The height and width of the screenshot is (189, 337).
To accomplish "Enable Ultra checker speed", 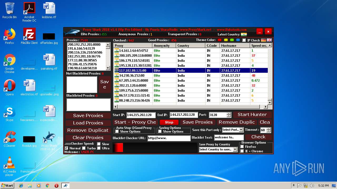I will pyautogui.click(x=99, y=148).
